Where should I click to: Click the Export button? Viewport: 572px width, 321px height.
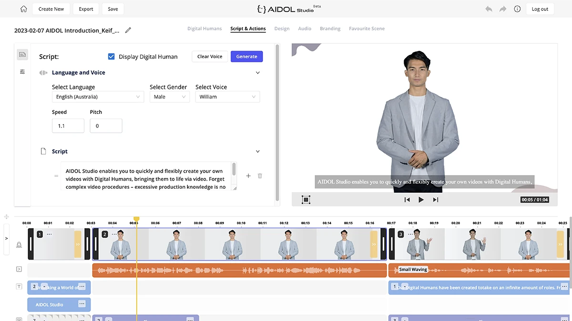[x=86, y=9]
